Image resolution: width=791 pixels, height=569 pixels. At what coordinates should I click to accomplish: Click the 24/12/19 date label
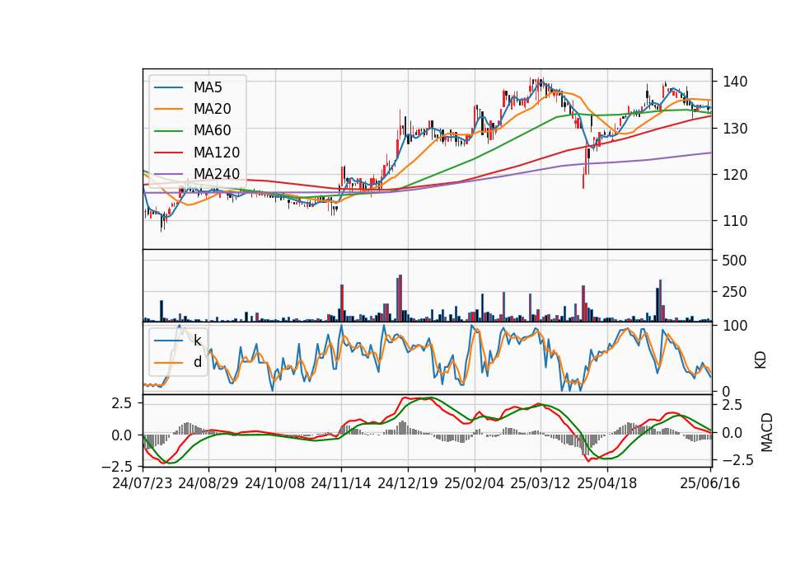[x=408, y=483]
